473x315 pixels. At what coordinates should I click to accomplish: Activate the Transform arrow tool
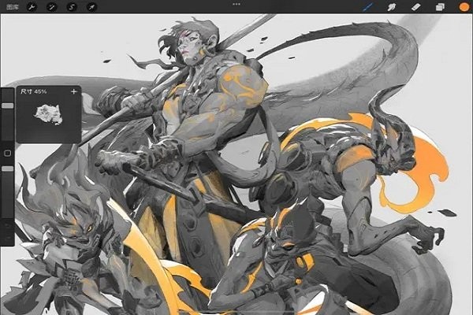click(91, 6)
